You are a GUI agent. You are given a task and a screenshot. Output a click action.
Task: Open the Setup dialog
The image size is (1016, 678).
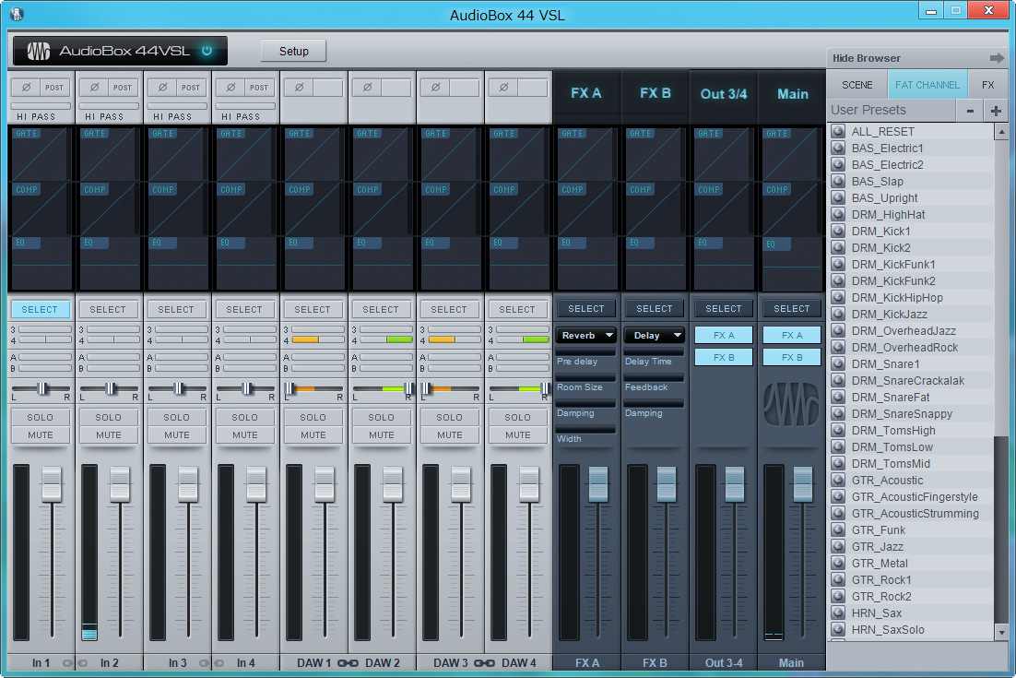click(x=293, y=52)
